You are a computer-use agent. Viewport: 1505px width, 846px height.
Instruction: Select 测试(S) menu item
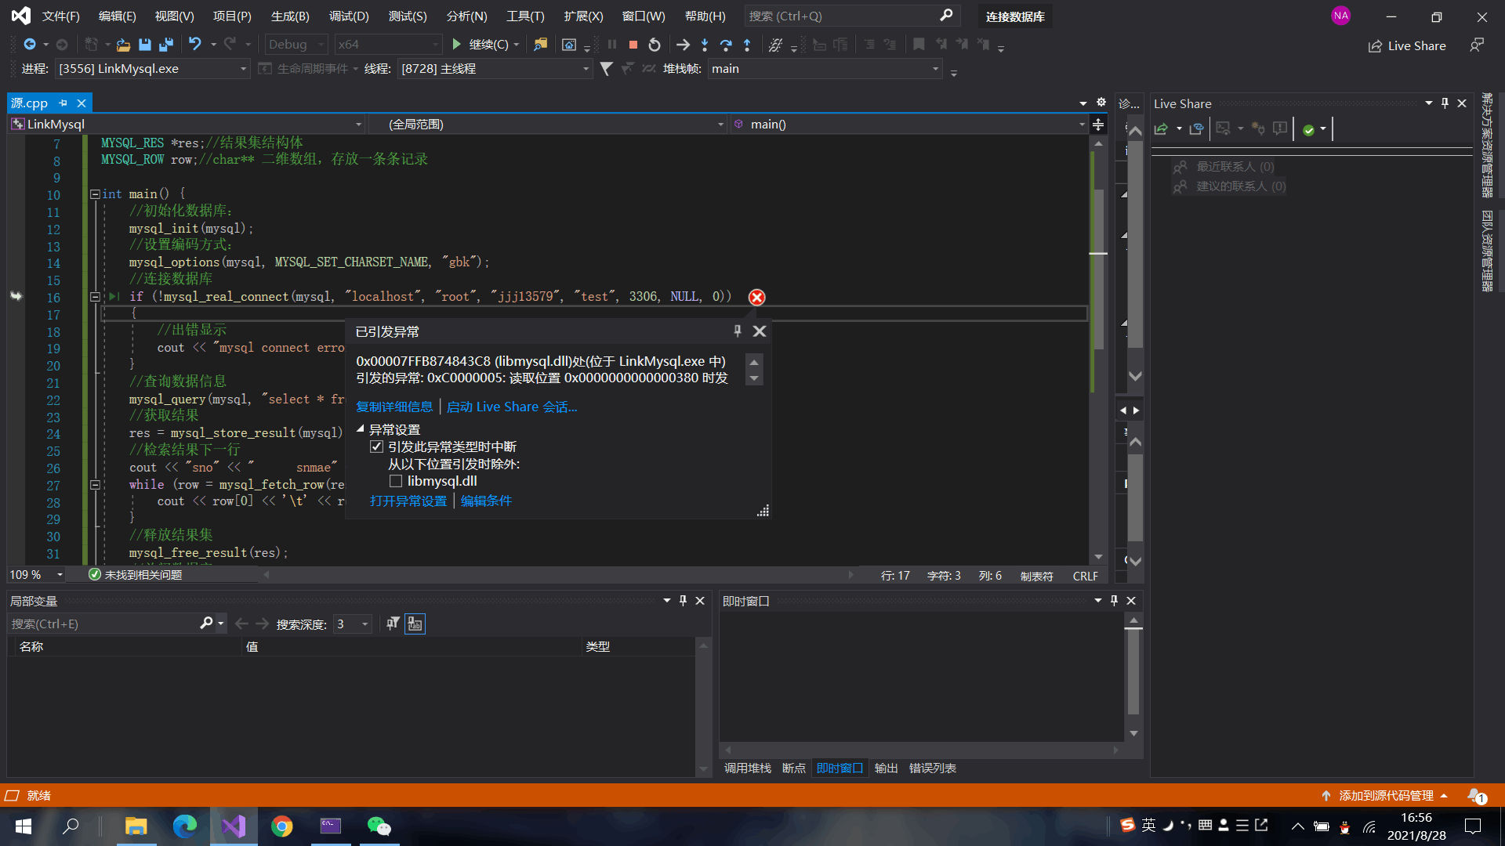(x=406, y=16)
